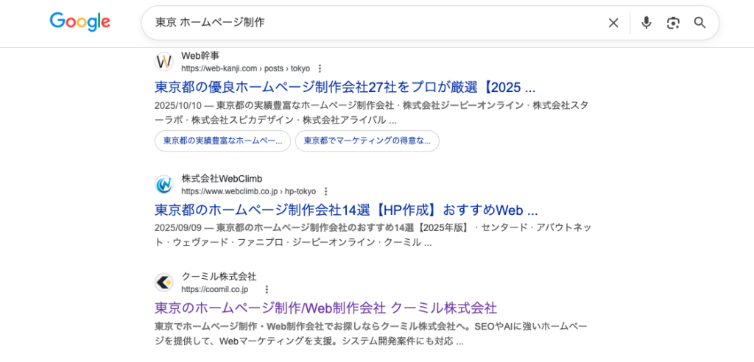Open Google Lens image search
Image resolution: width=754 pixels, height=362 pixels.
[673, 23]
